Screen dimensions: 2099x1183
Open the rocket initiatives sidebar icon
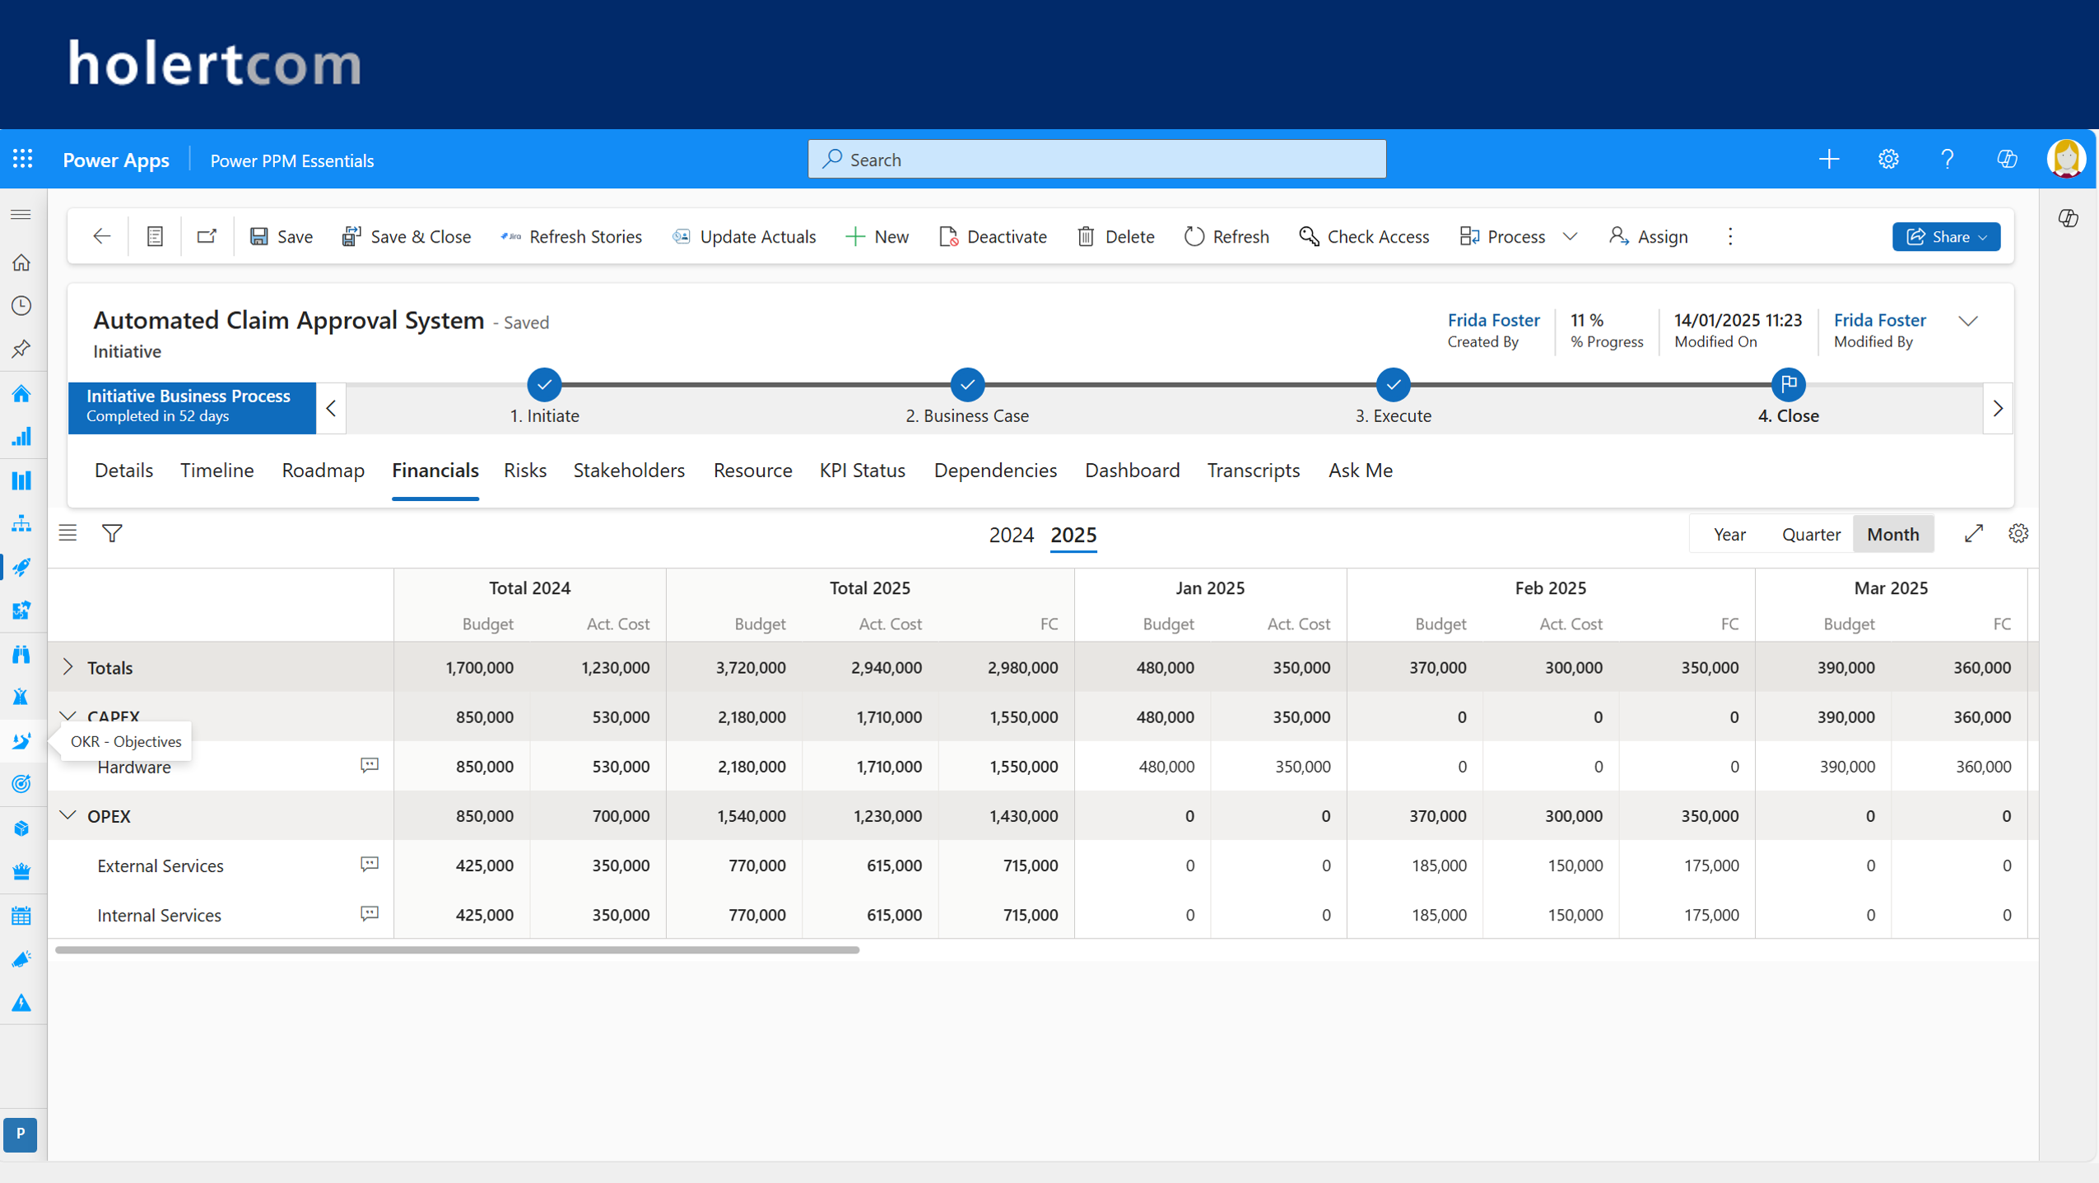click(21, 567)
